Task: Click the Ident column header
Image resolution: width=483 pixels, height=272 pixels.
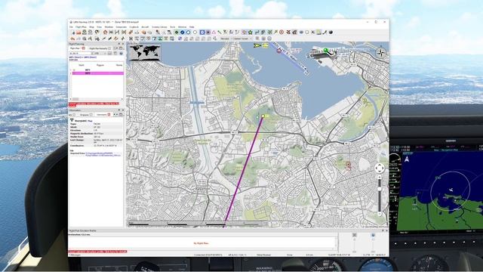Action: tap(82, 65)
